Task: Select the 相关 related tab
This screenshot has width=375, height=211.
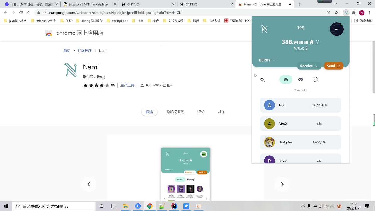Action: coord(221,112)
